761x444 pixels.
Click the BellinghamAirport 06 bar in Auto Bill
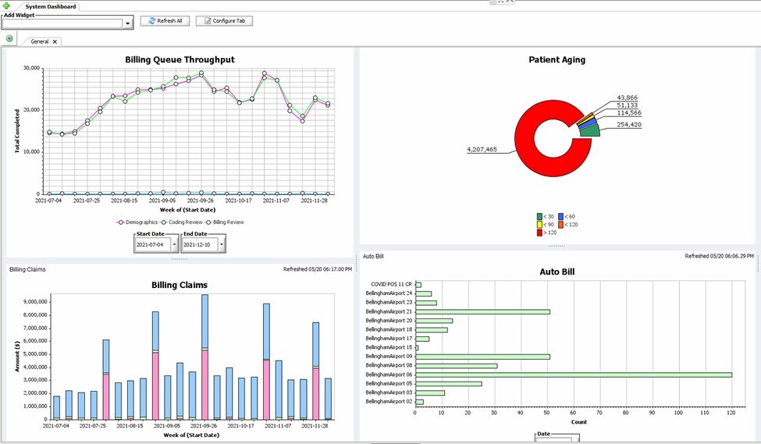573,375
